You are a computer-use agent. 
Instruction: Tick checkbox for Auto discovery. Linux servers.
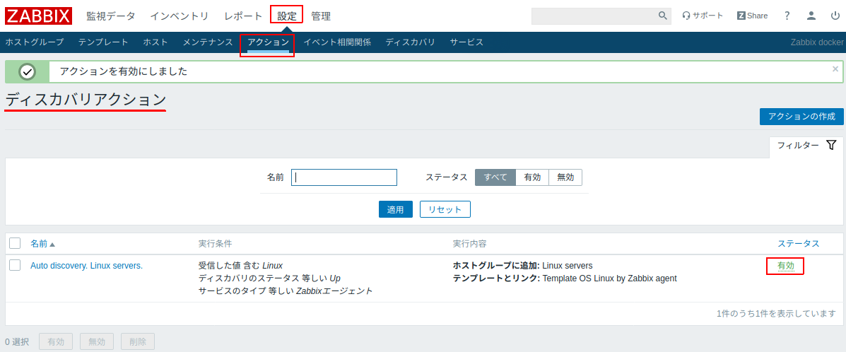[15, 265]
